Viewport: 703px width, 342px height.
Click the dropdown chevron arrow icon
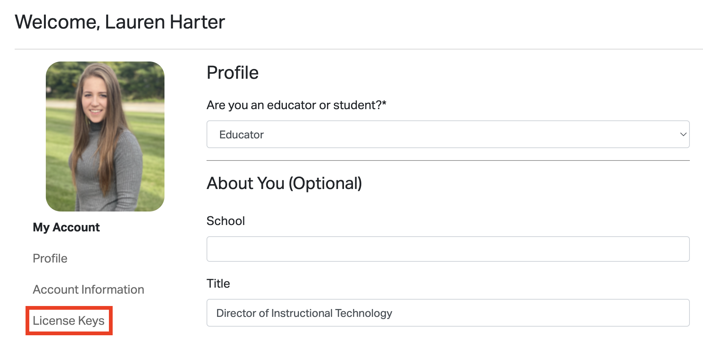tap(683, 134)
